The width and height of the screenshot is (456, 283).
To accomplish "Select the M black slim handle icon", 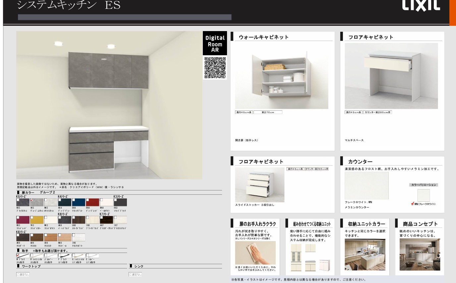I will (23, 256).
